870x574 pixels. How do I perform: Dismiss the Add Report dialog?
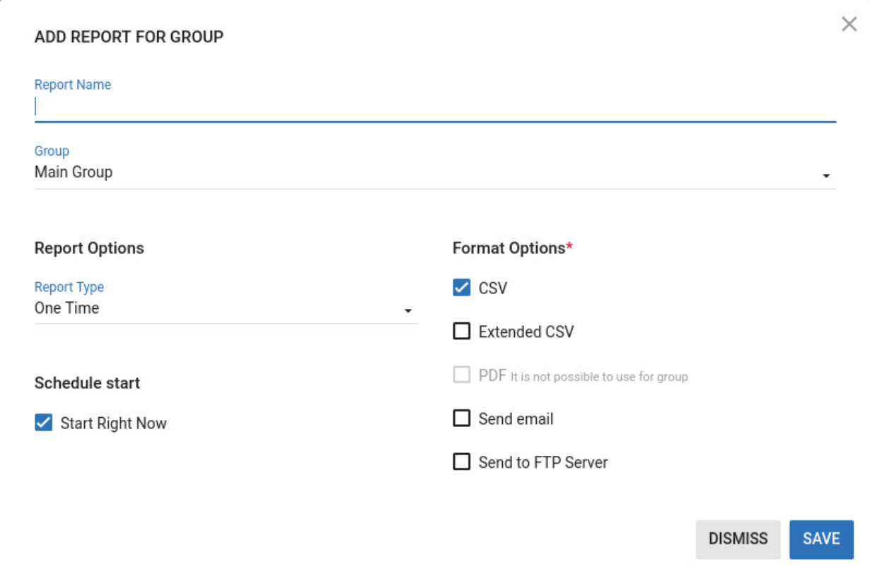coord(738,539)
